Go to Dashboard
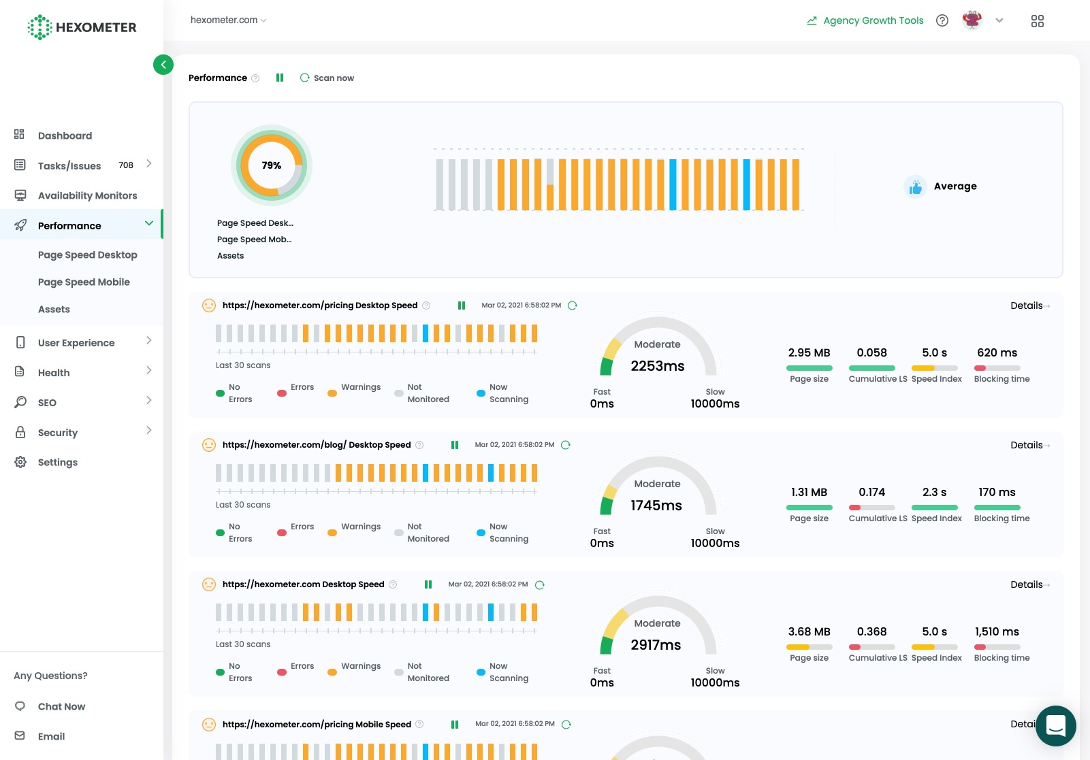This screenshot has width=1090, height=760. (65, 135)
